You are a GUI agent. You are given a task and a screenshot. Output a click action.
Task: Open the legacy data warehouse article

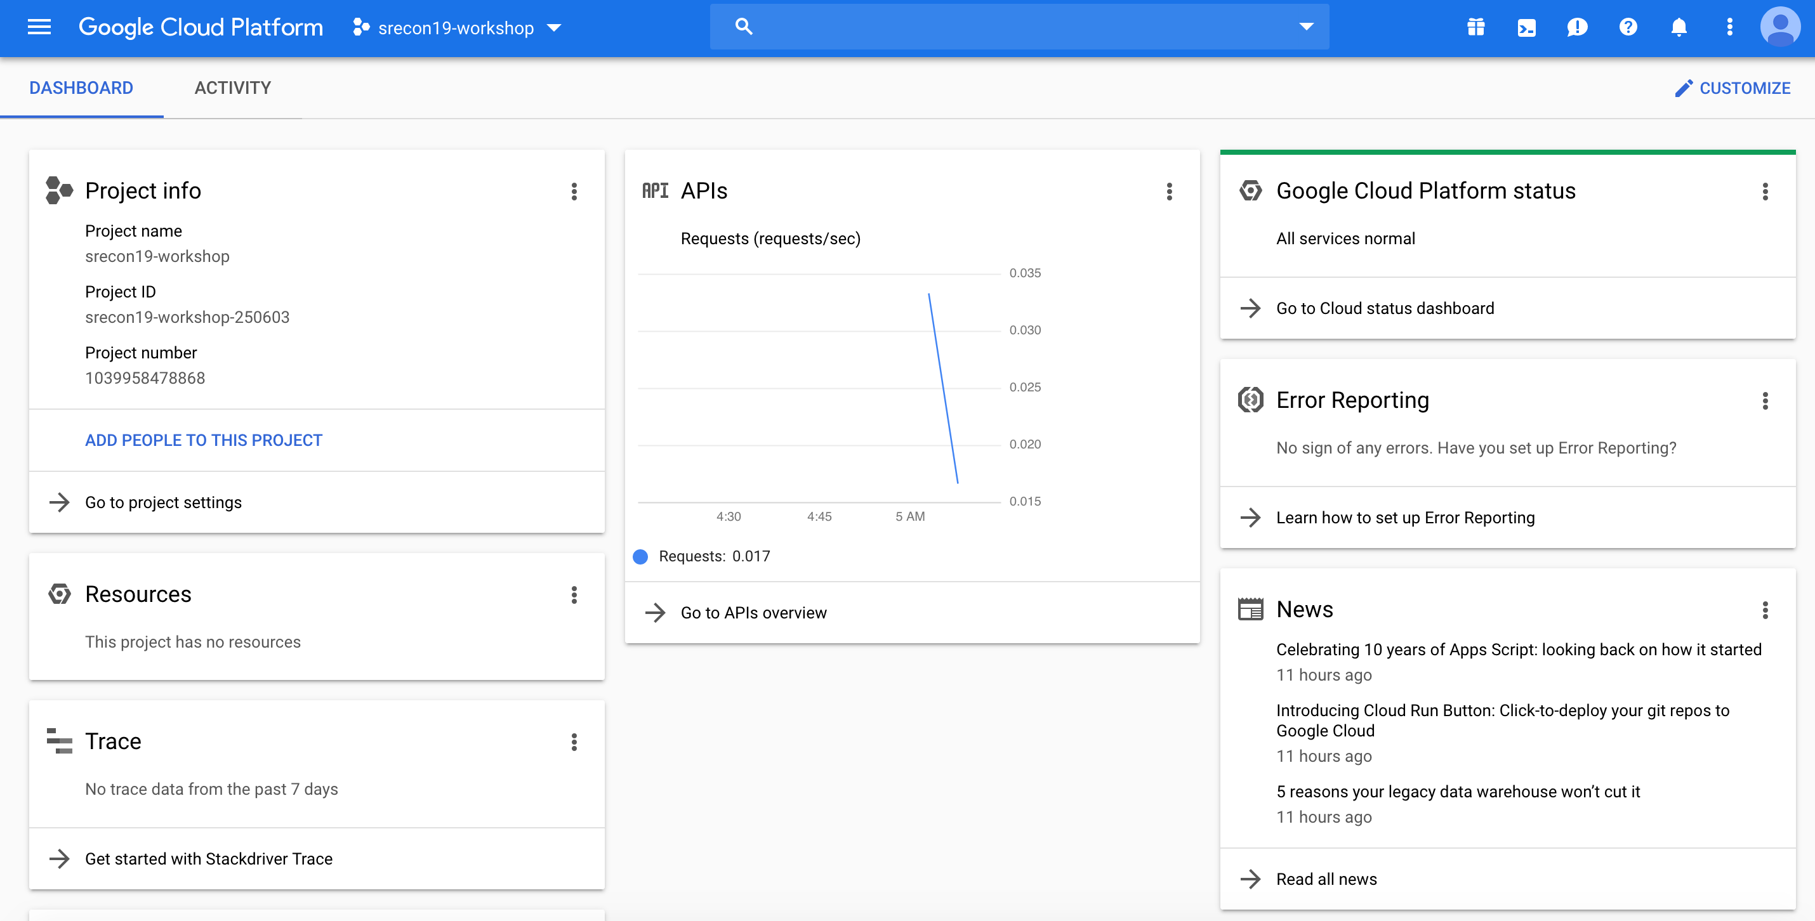click(1458, 792)
